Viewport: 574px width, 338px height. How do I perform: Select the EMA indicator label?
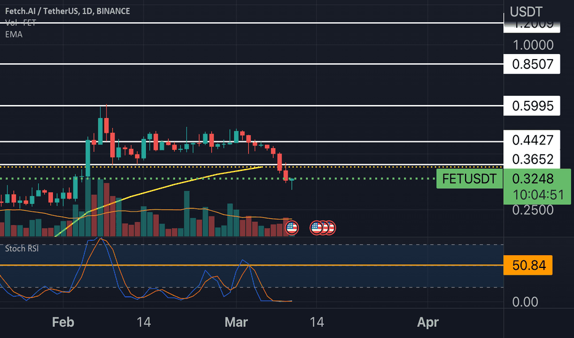tap(14, 34)
